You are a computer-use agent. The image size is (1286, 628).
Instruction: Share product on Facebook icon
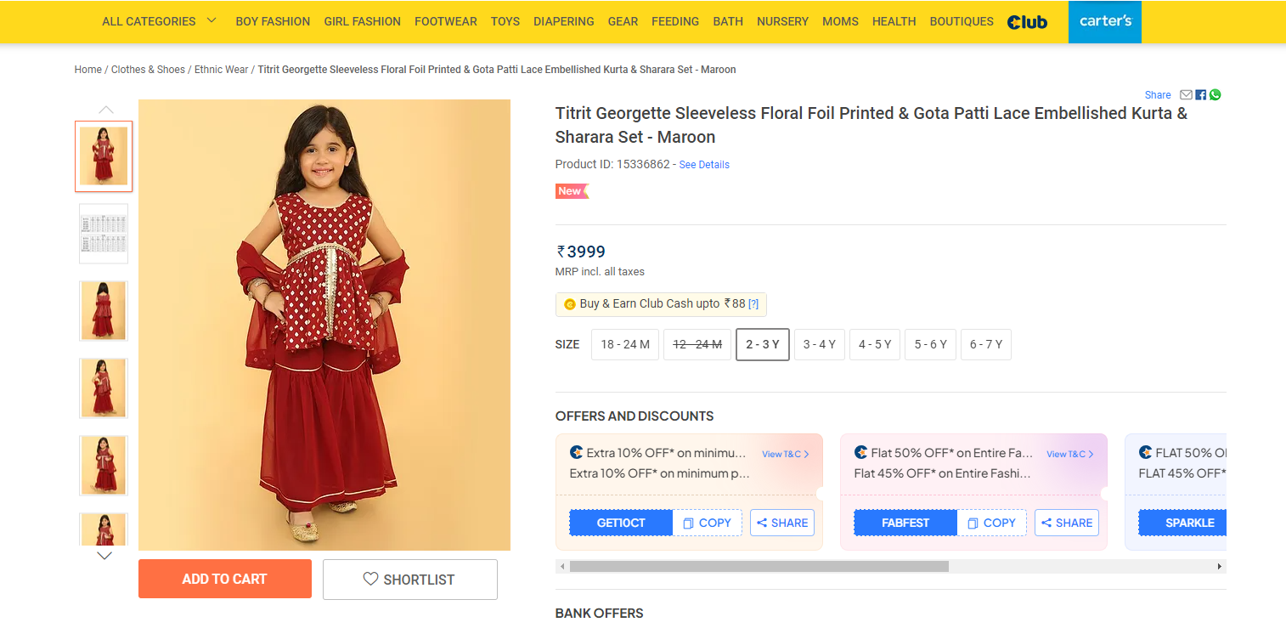click(x=1200, y=95)
